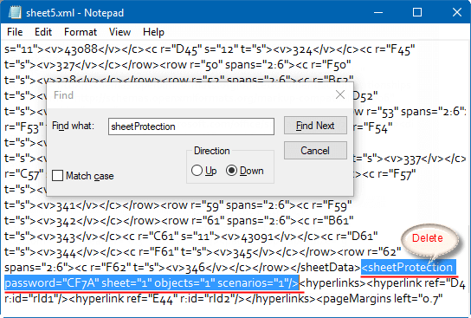Click the row r="59" text
Viewport: 471px width, 318px height.
(x=192, y=205)
